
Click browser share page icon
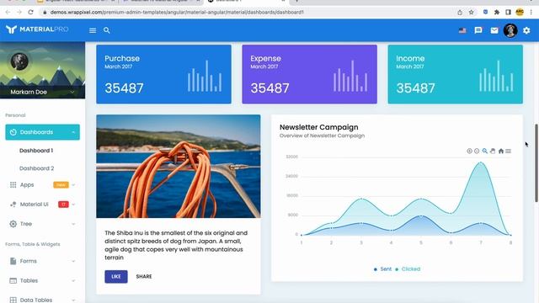tap(460, 13)
